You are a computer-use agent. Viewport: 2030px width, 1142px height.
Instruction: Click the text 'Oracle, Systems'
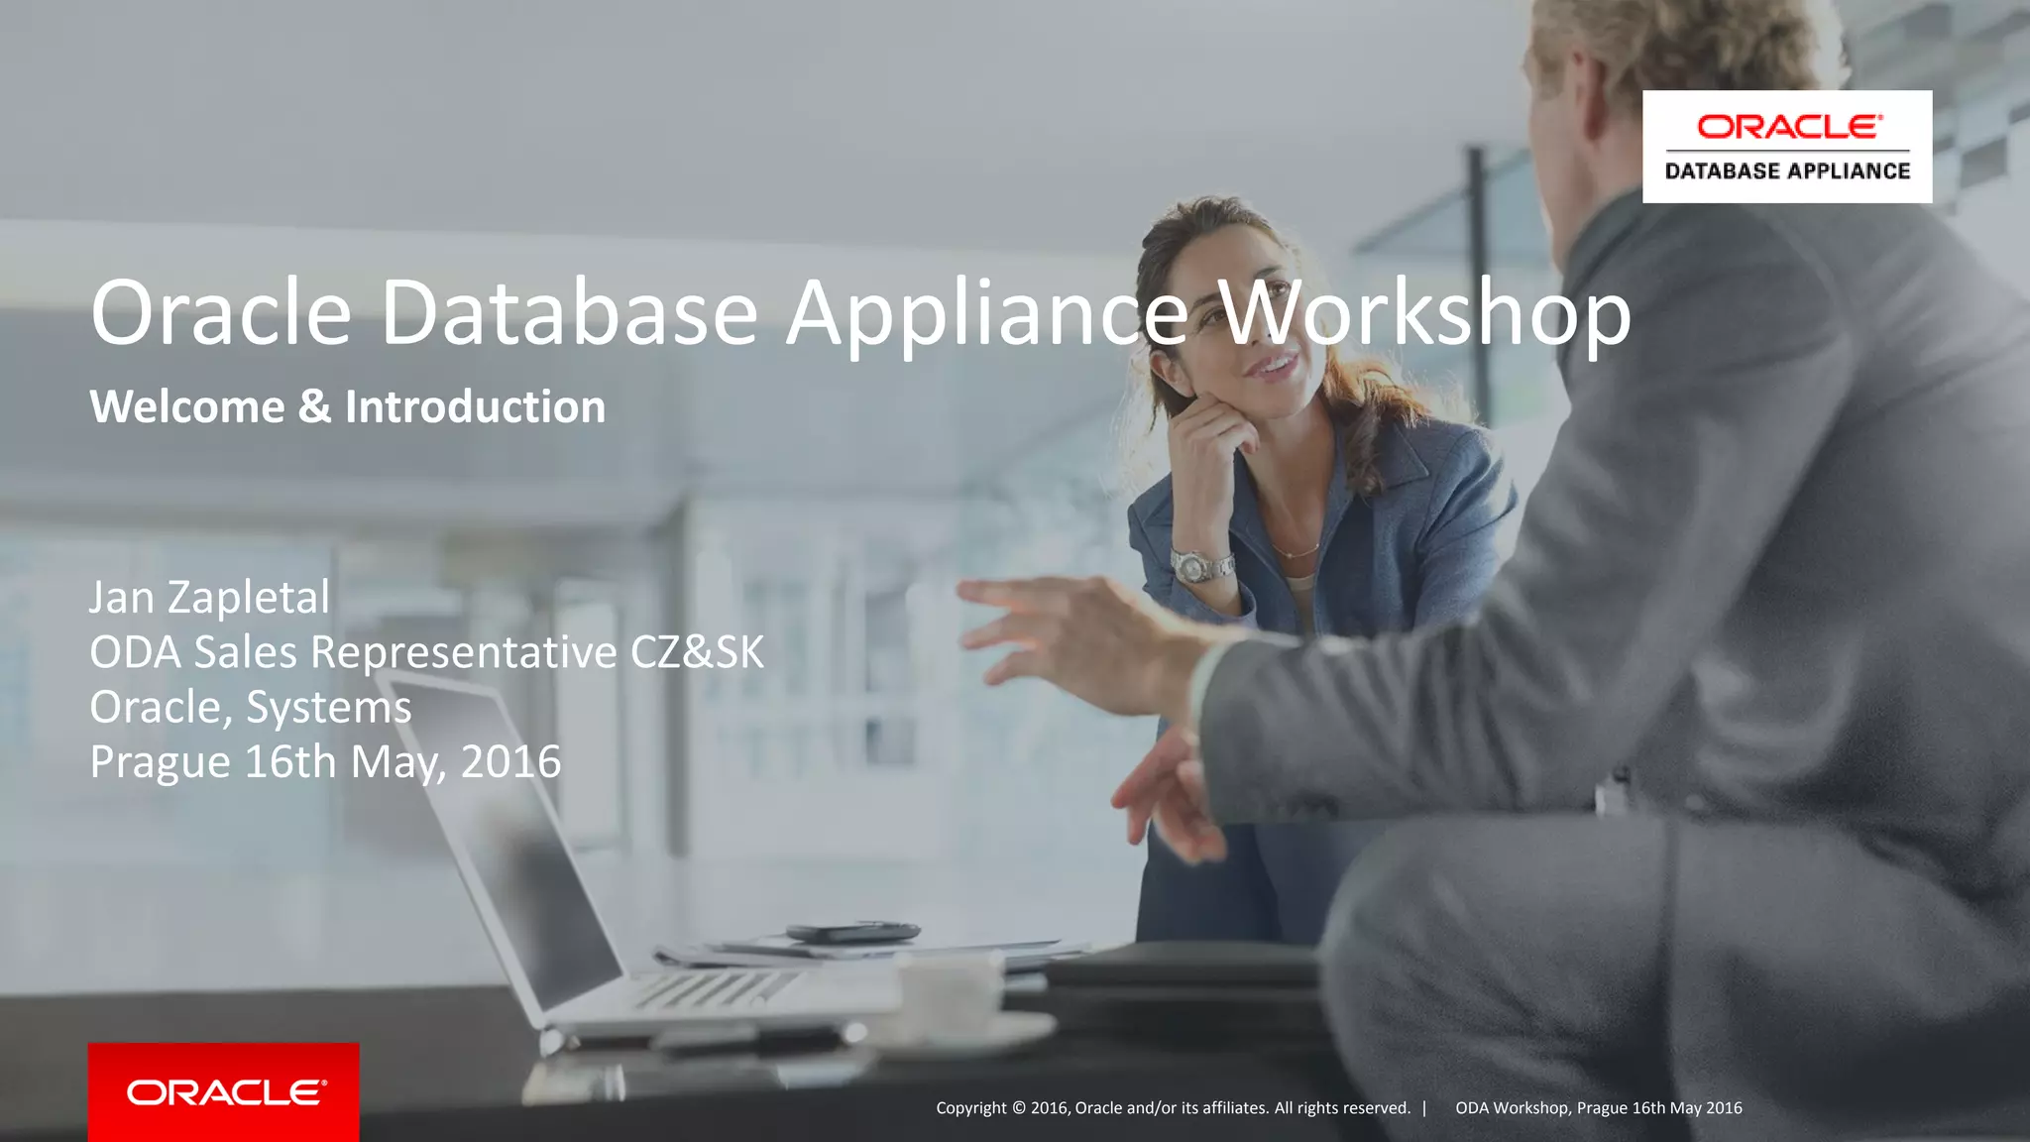pyautogui.click(x=251, y=708)
